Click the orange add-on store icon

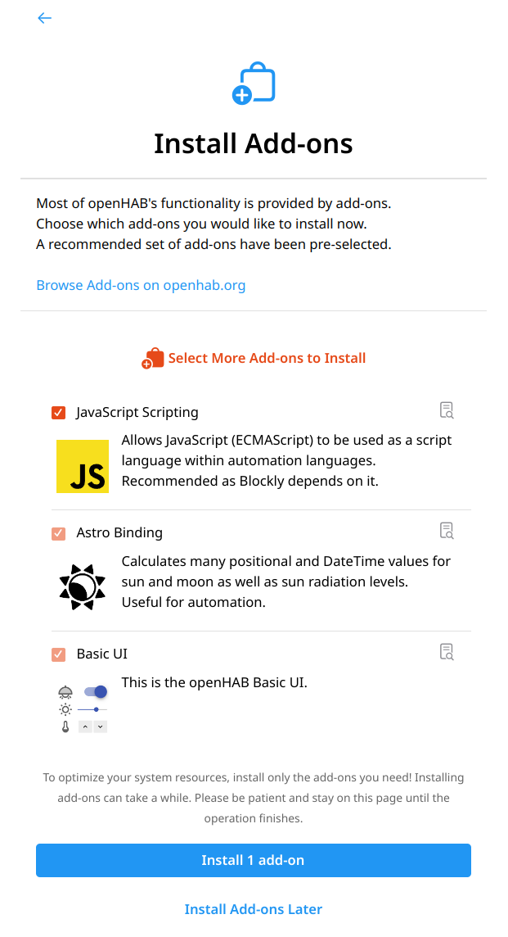pyautogui.click(x=152, y=359)
